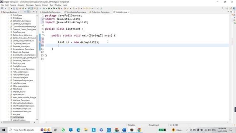Open the Coverage dropdown arrow

tap(56, 8)
